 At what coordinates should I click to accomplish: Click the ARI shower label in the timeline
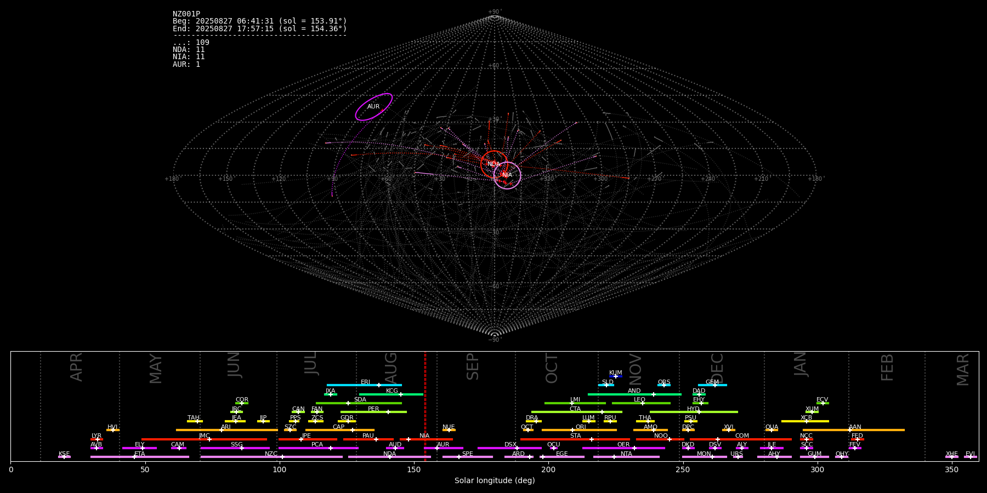(x=226, y=427)
